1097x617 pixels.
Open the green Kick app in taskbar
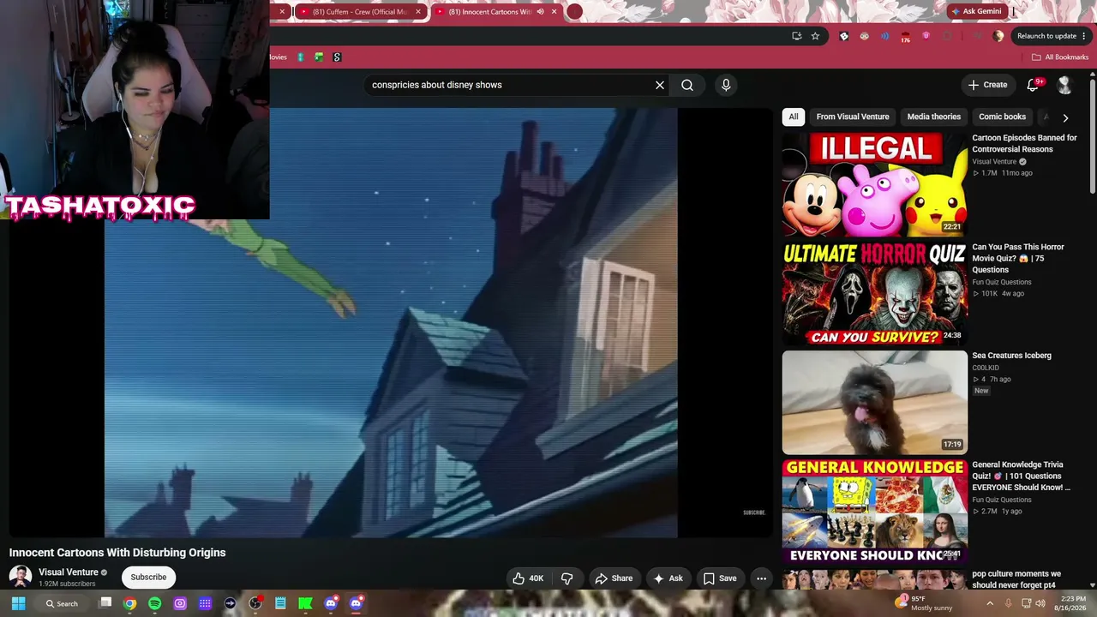305,603
